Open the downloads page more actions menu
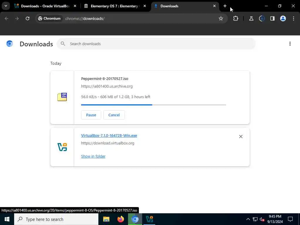The width and height of the screenshot is (300, 225). coord(290,44)
